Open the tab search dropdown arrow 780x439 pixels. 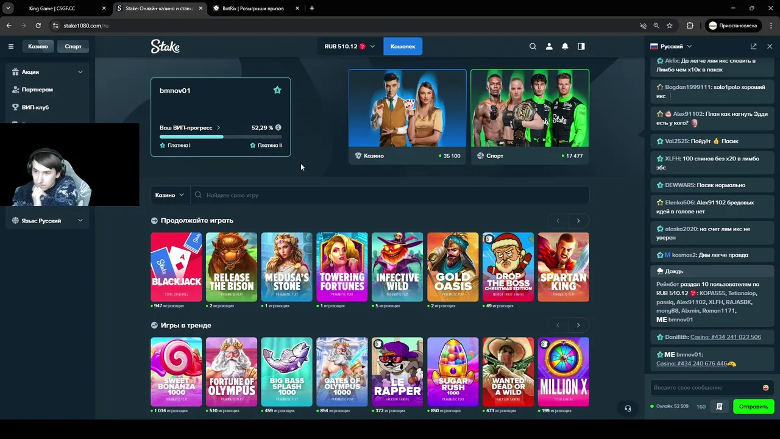coord(8,9)
